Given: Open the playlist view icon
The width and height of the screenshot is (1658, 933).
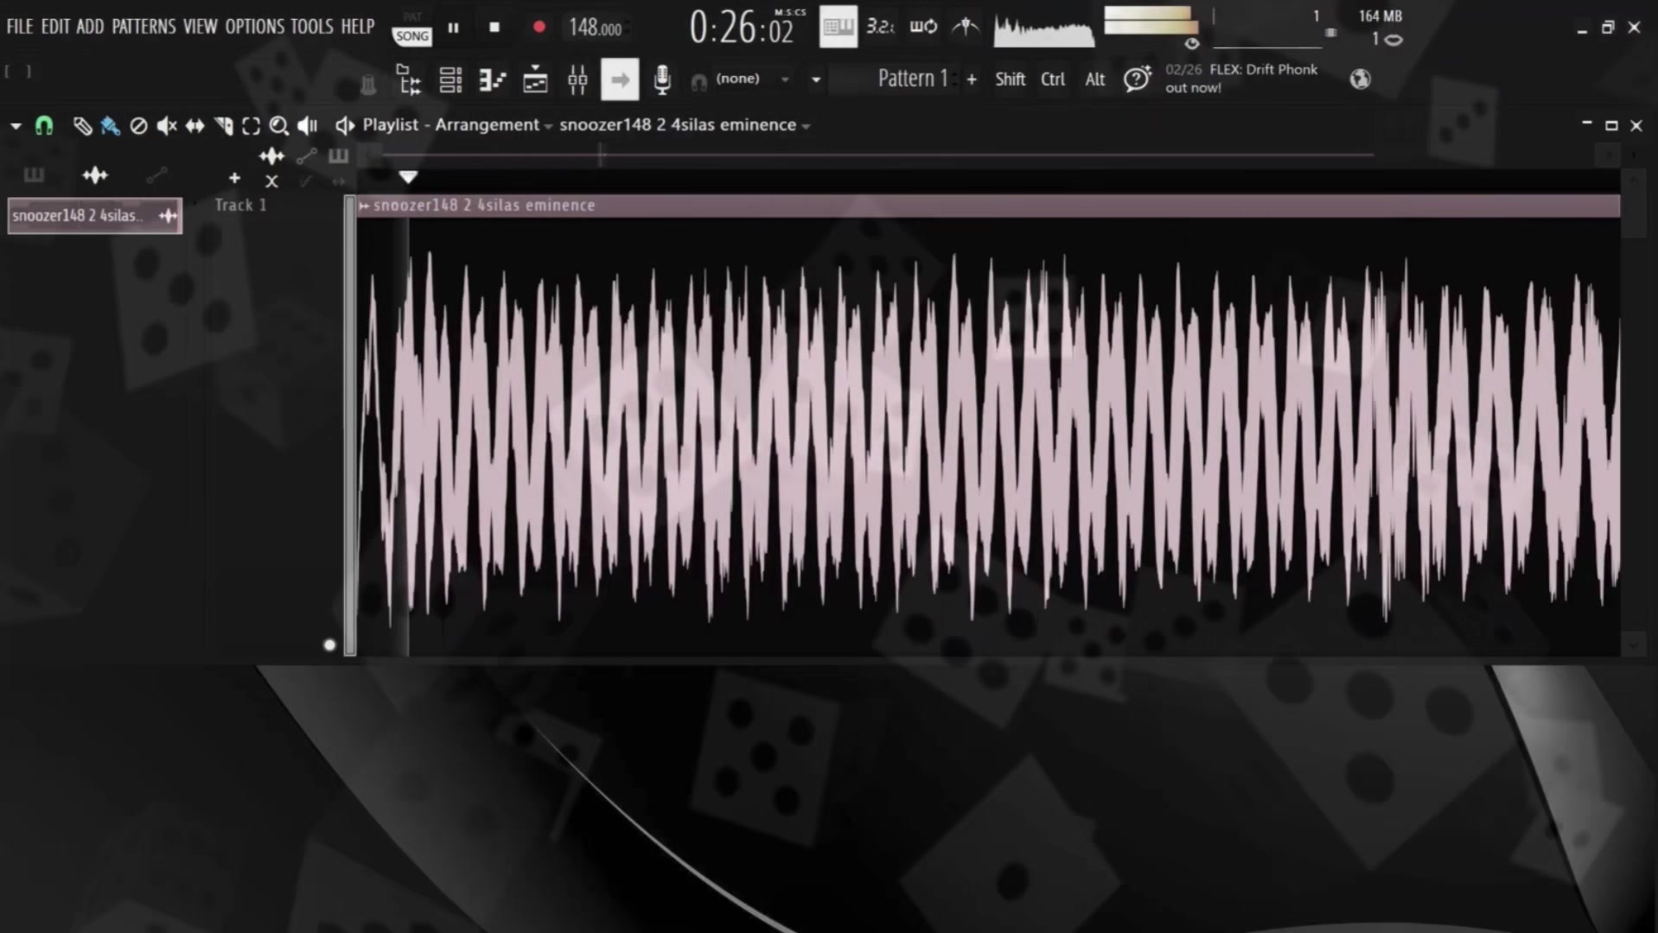Looking at the screenshot, I should point(535,79).
